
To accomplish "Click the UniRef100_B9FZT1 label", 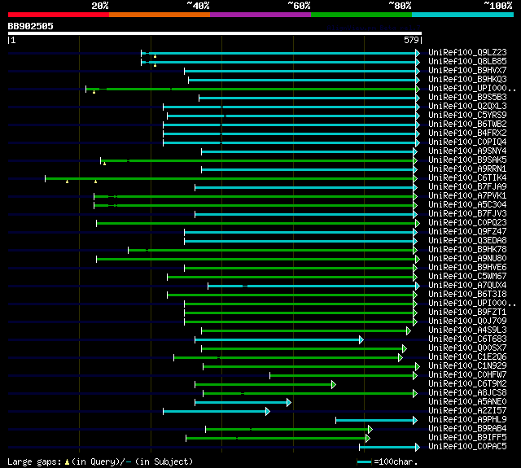I will click(467, 313).
